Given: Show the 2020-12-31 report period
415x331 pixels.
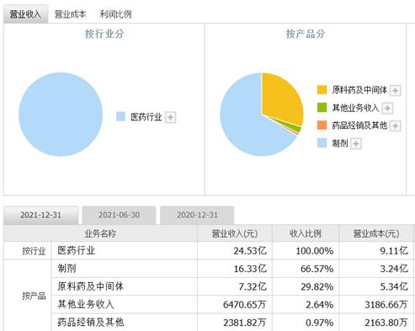Looking at the screenshot, I should [x=197, y=215].
